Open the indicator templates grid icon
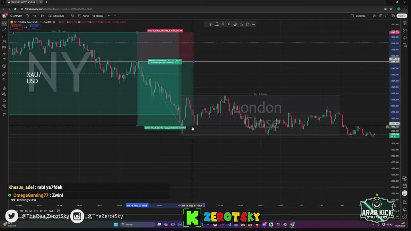 [x=72, y=16]
